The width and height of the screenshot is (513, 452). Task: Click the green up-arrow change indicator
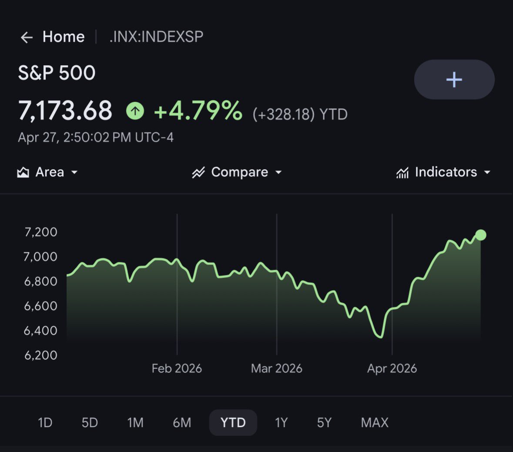pos(135,111)
